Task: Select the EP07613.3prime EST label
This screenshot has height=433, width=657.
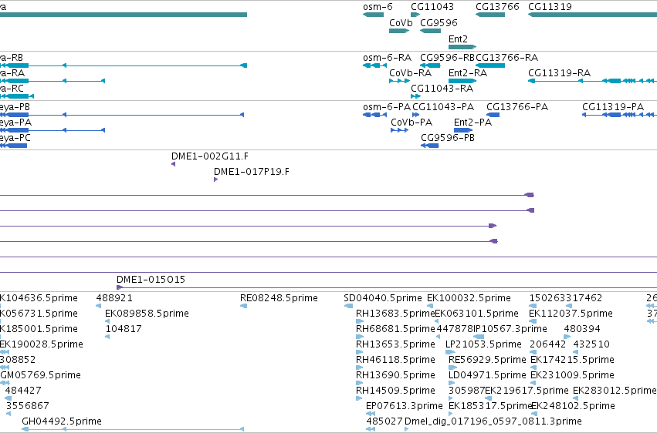Action: coord(404,406)
